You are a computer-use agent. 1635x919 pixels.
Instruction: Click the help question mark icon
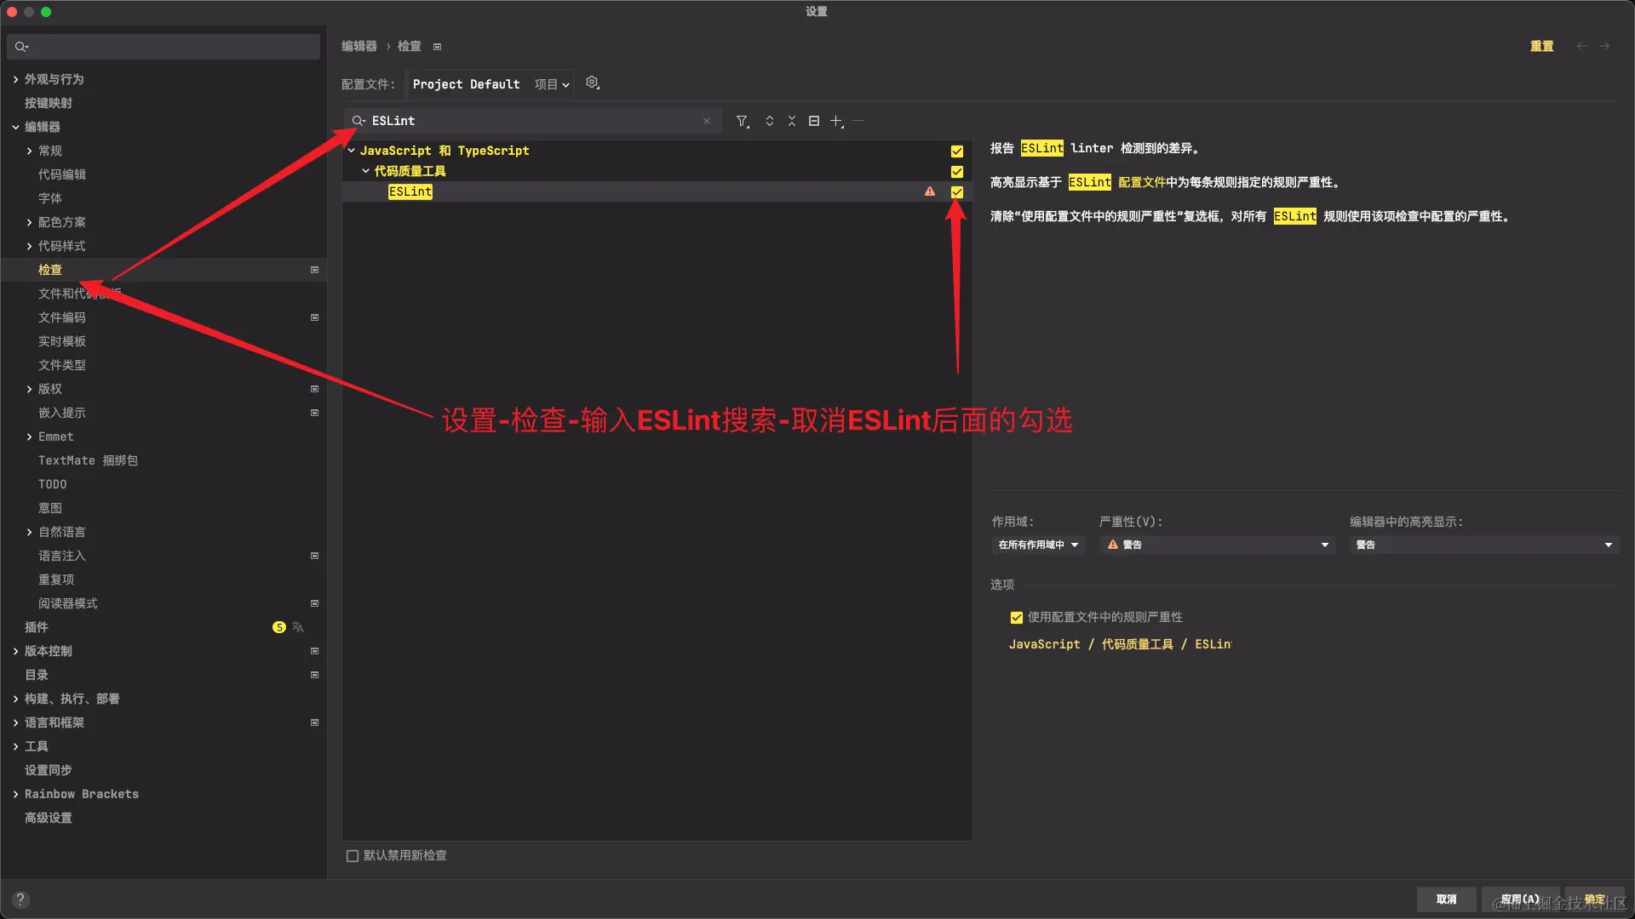[x=20, y=899]
